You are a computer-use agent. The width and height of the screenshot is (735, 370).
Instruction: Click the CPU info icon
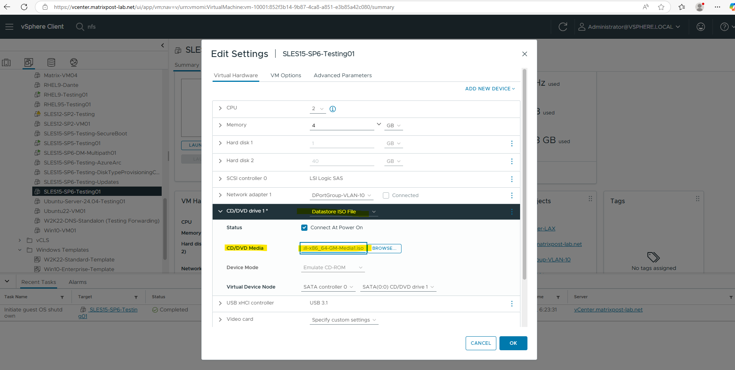tap(333, 109)
